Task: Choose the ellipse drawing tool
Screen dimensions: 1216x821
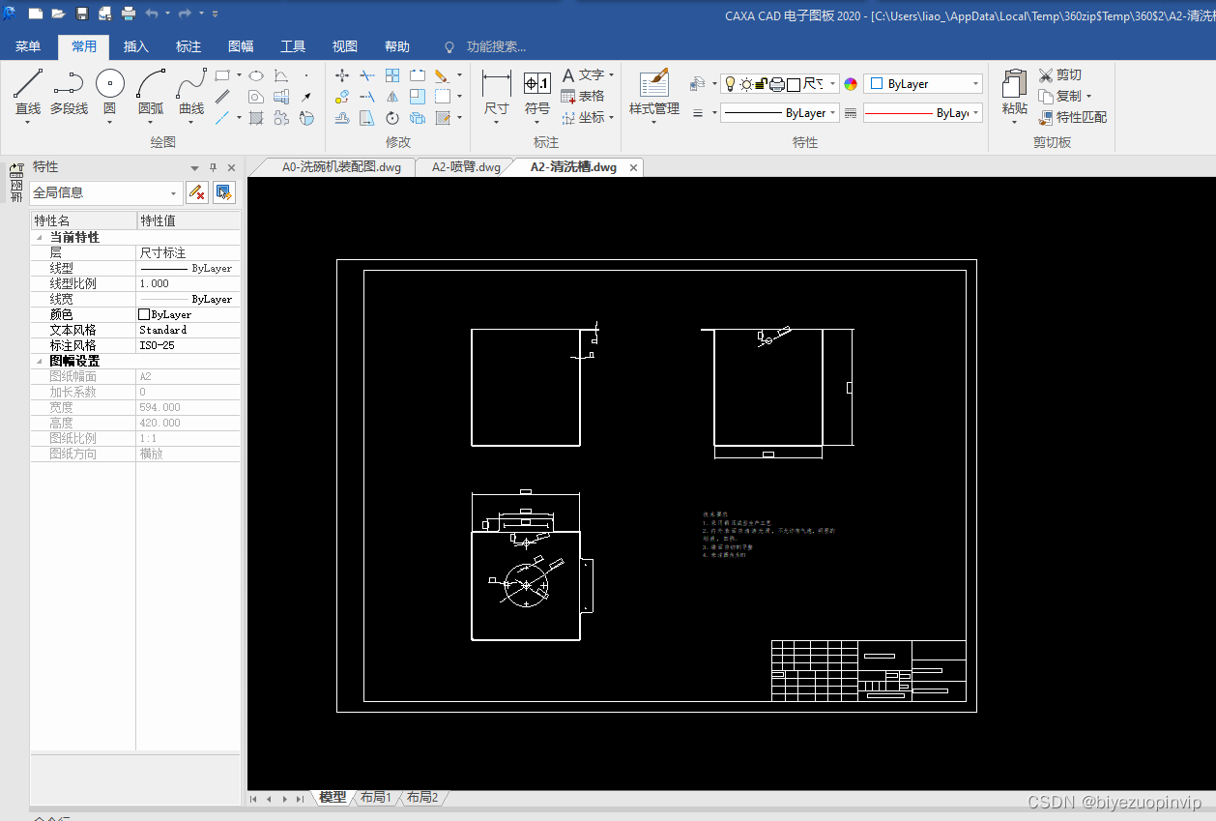Action: [256, 74]
